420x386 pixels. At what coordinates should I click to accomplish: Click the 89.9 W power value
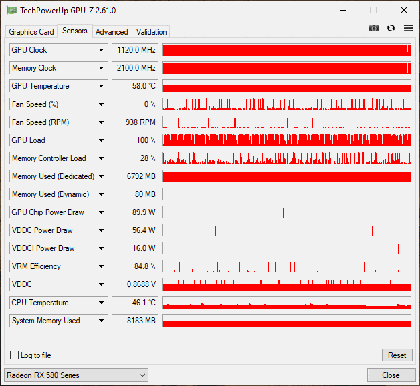point(134,212)
